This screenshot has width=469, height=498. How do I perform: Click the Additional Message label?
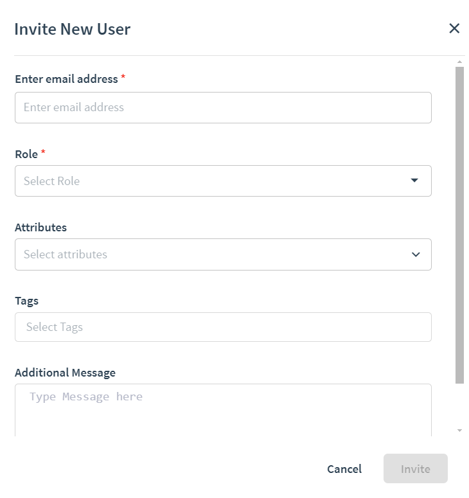pos(65,373)
